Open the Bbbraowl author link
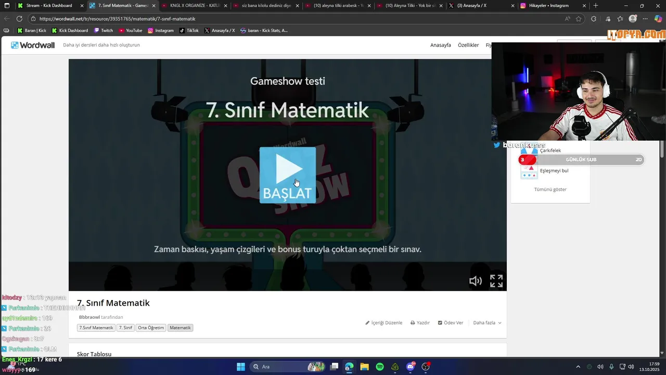 (89, 317)
